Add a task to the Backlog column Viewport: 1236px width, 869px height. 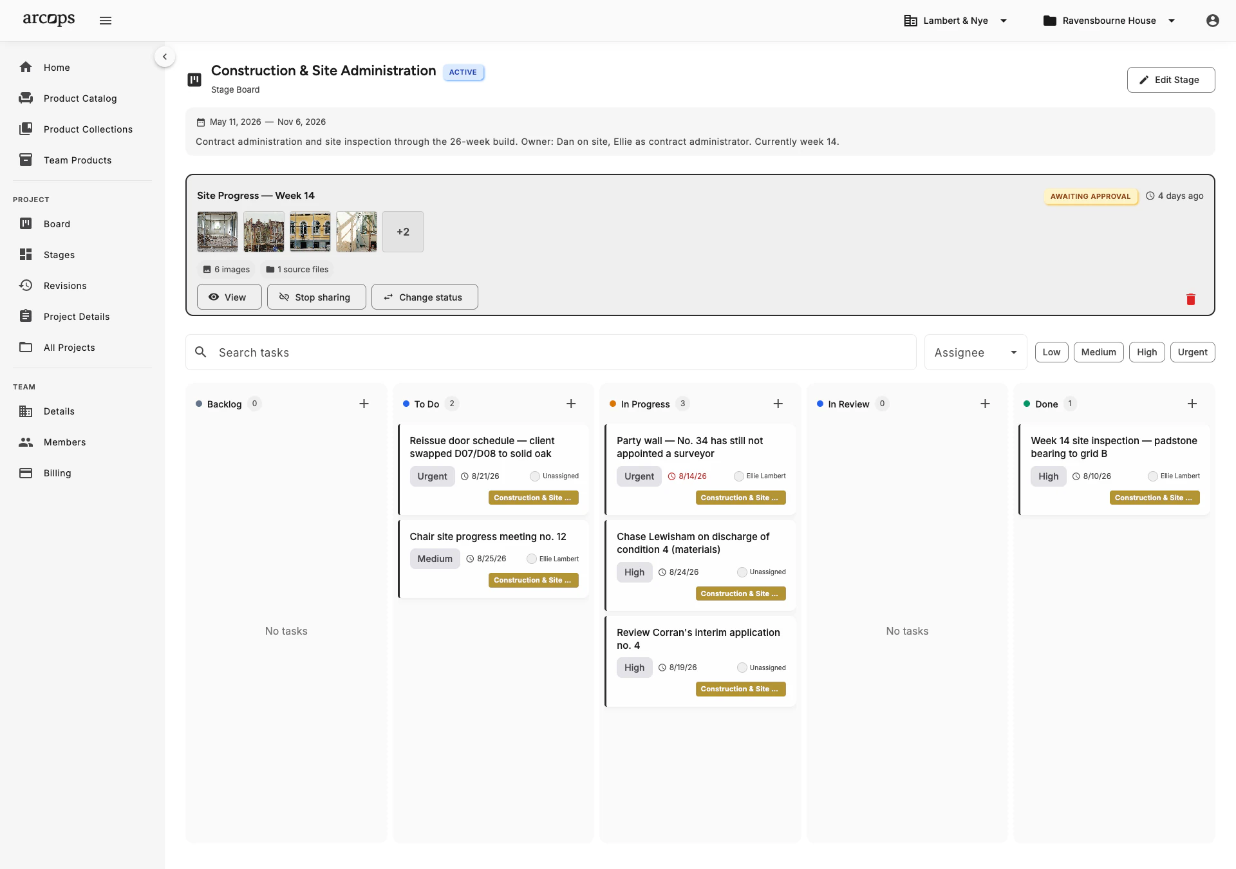tap(364, 404)
